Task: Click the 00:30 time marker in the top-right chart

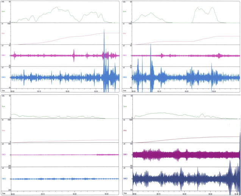Action: coord(213,91)
